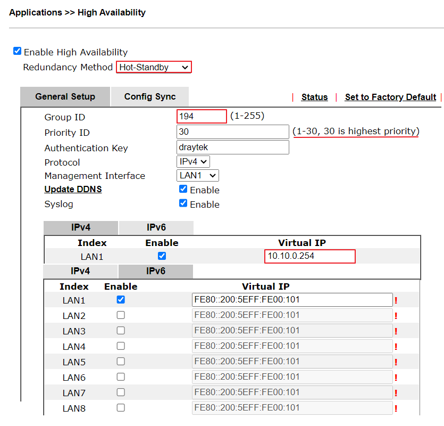Click red exclamation icon for LAN7

396,393
